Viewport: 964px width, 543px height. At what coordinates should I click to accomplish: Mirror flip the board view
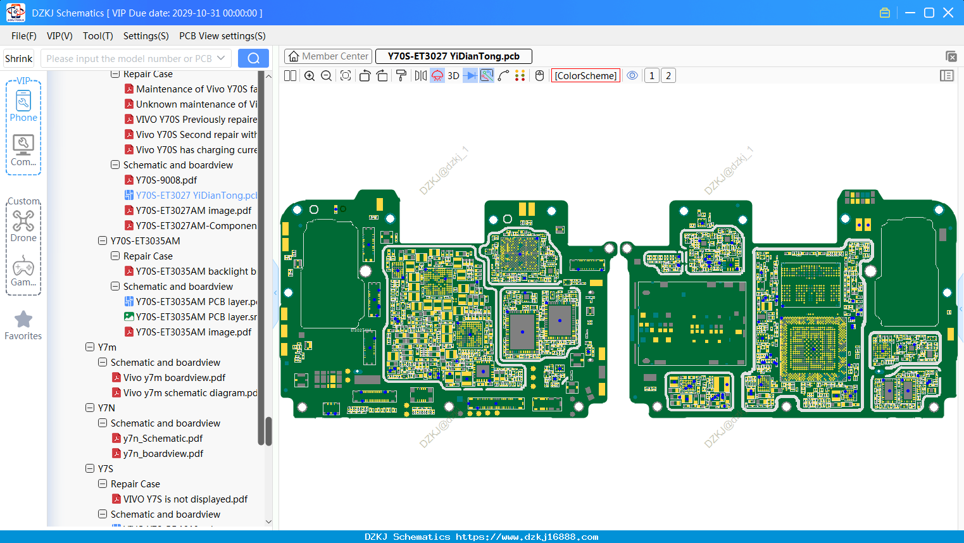click(x=421, y=76)
